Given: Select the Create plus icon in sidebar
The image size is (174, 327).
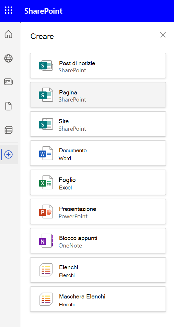Looking at the screenshot, I should tap(8, 154).
